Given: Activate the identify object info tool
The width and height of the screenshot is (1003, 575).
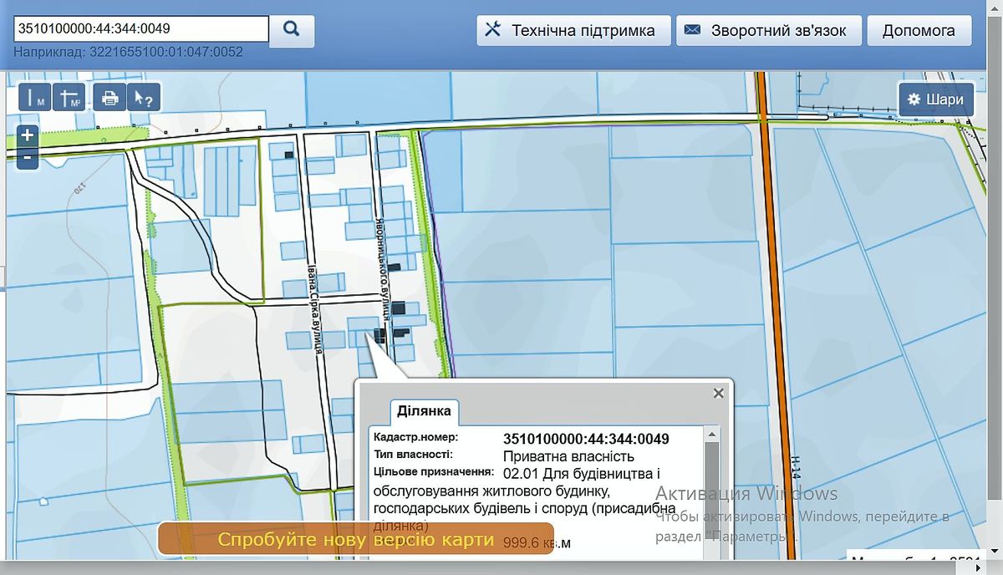Looking at the screenshot, I should (x=143, y=98).
